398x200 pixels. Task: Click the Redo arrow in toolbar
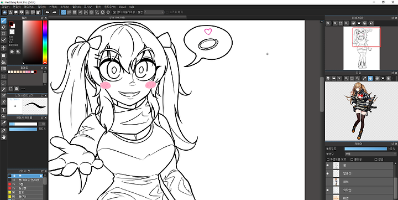pos(54,12)
